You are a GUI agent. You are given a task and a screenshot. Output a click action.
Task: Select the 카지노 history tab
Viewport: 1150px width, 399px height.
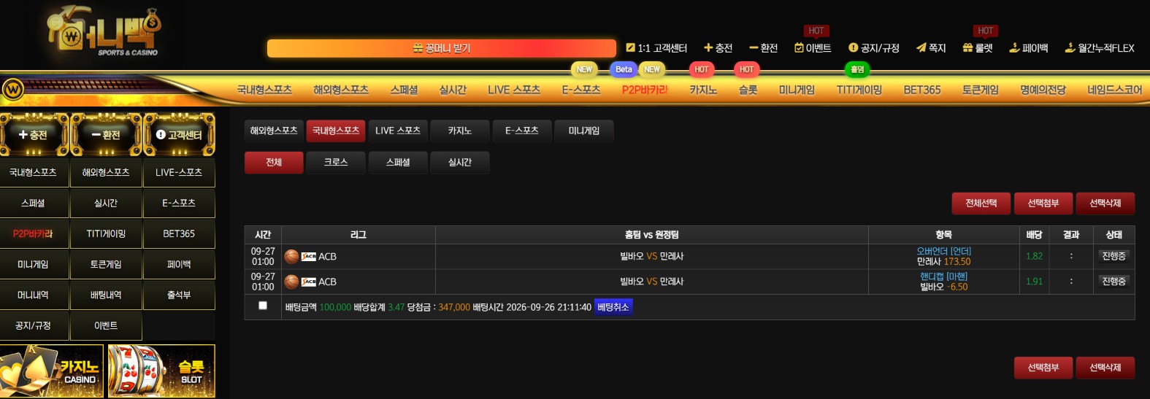point(460,131)
